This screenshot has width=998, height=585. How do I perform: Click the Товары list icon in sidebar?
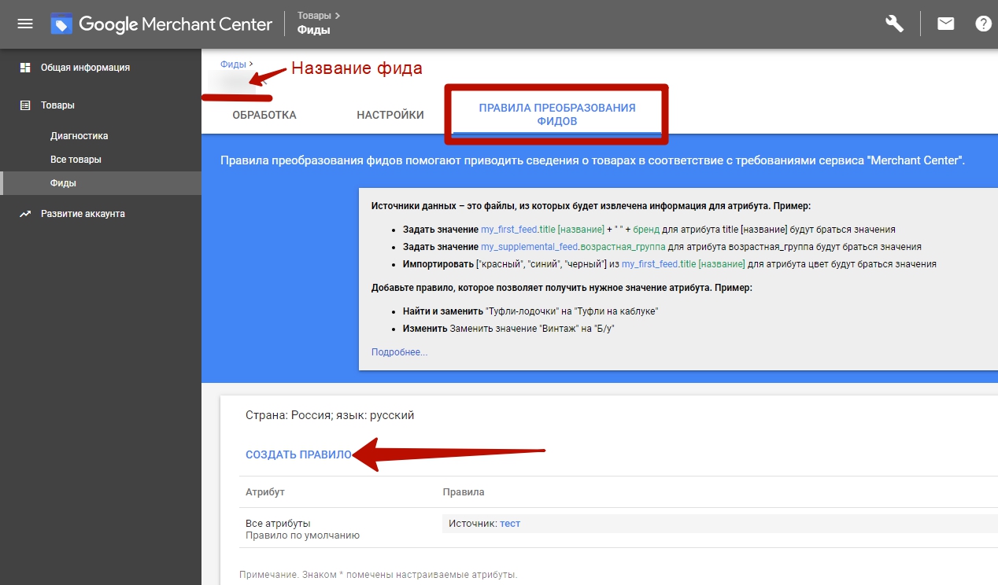pyautogui.click(x=25, y=105)
